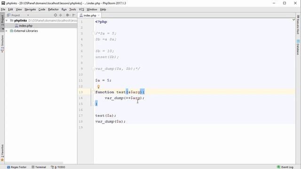
Task: Open Project panel settings gear
Action: (68, 15)
